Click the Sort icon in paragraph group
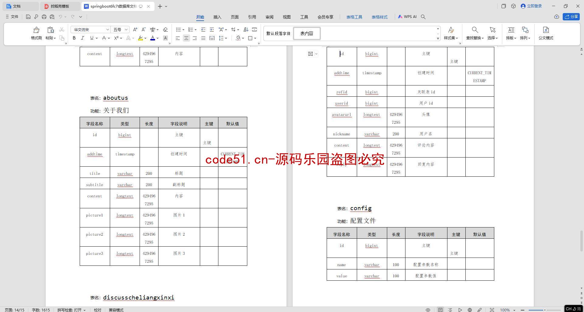Screen dimensions: 584x312 246,29
